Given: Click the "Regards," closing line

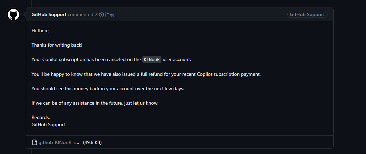Looking at the screenshot, I should coord(41,117).
